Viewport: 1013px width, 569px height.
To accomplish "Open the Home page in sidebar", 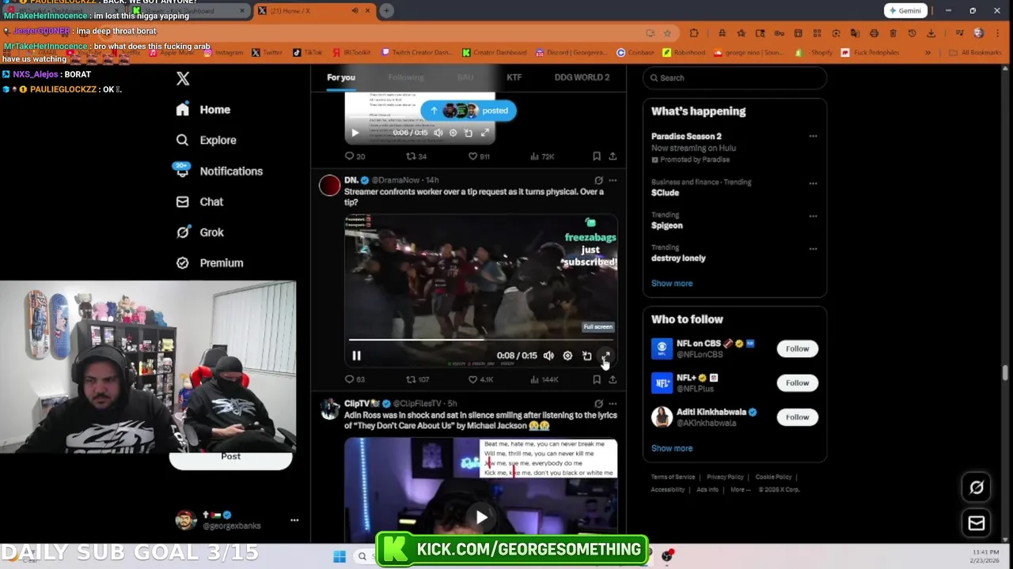I will tap(203, 110).
